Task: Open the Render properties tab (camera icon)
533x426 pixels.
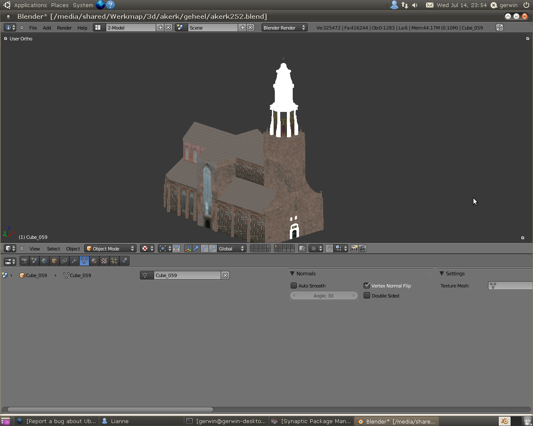Action: (25, 261)
